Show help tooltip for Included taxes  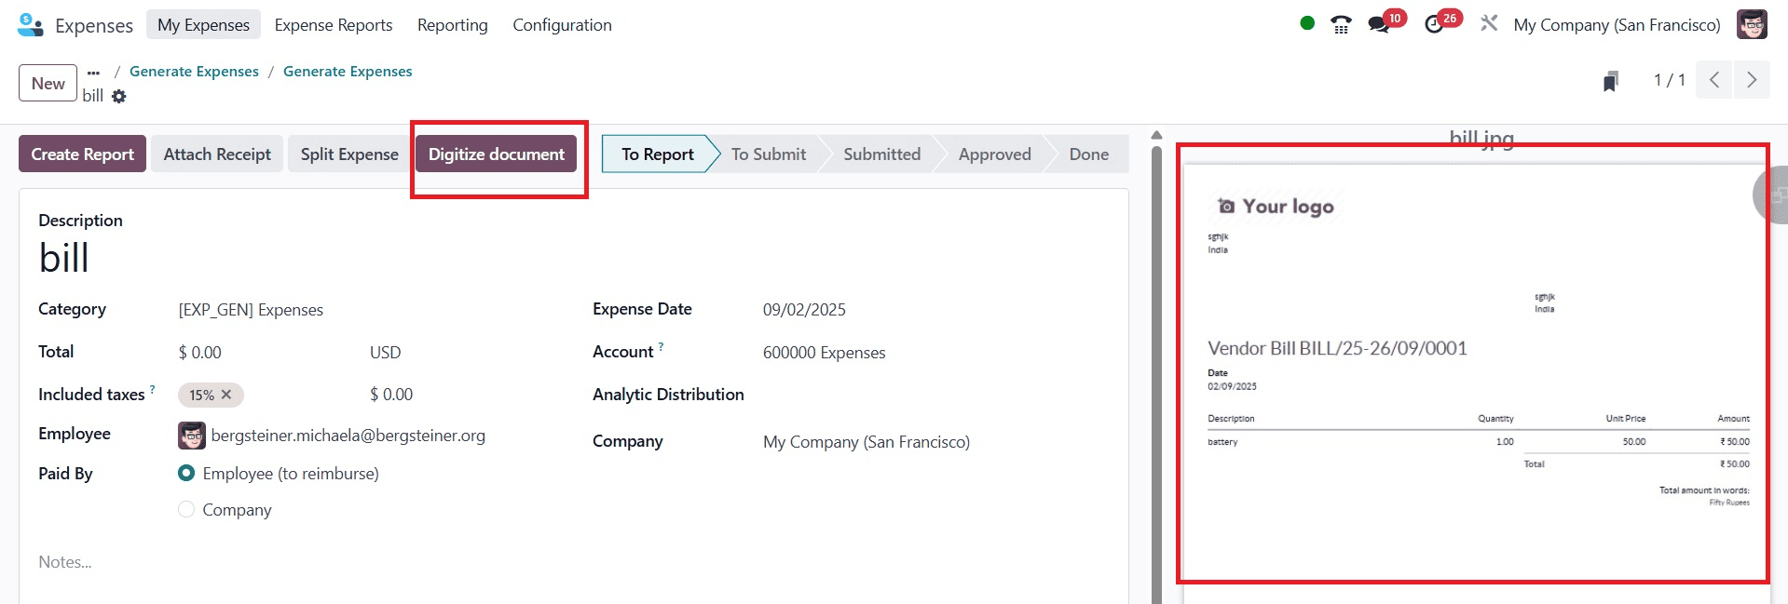153,389
